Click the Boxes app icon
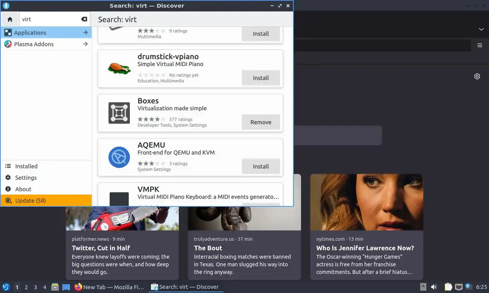 (119, 113)
